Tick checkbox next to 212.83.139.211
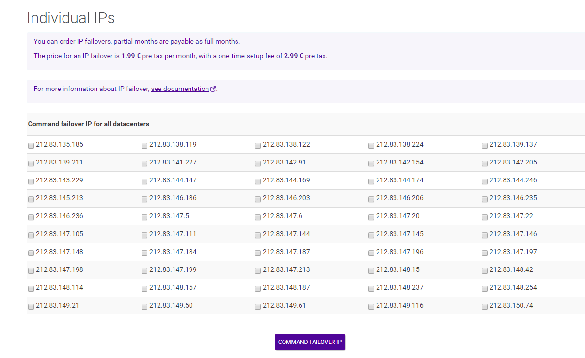 [x=31, y=163]
